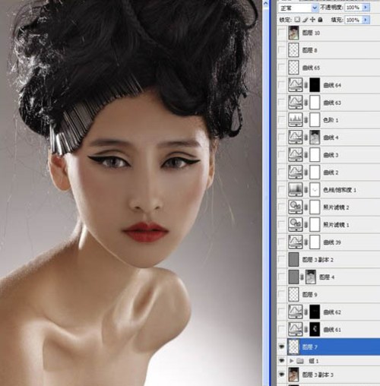The width and height of the screenshot is (380, 386).
Task: Select face layer mask of 图层 4
Action: tap(311, 277)
